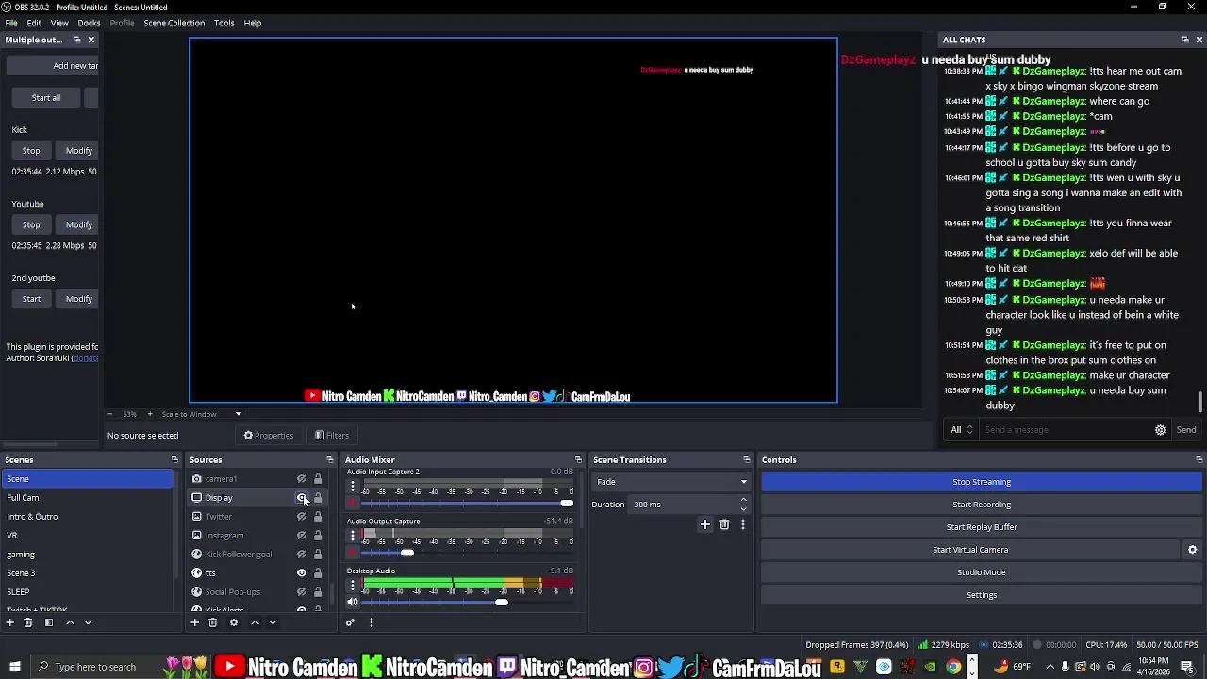The width and height of the screenshot is (1207, 679).
Task: Open transition properties three-dot icon
Action: click(x=742, y=524)
